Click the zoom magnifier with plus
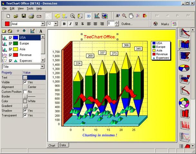The width and height of the screenshot is (196, 154). 72,16
